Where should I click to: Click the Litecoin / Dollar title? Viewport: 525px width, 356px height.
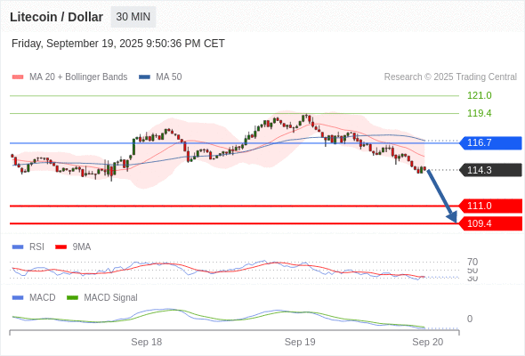pos(56,17)
